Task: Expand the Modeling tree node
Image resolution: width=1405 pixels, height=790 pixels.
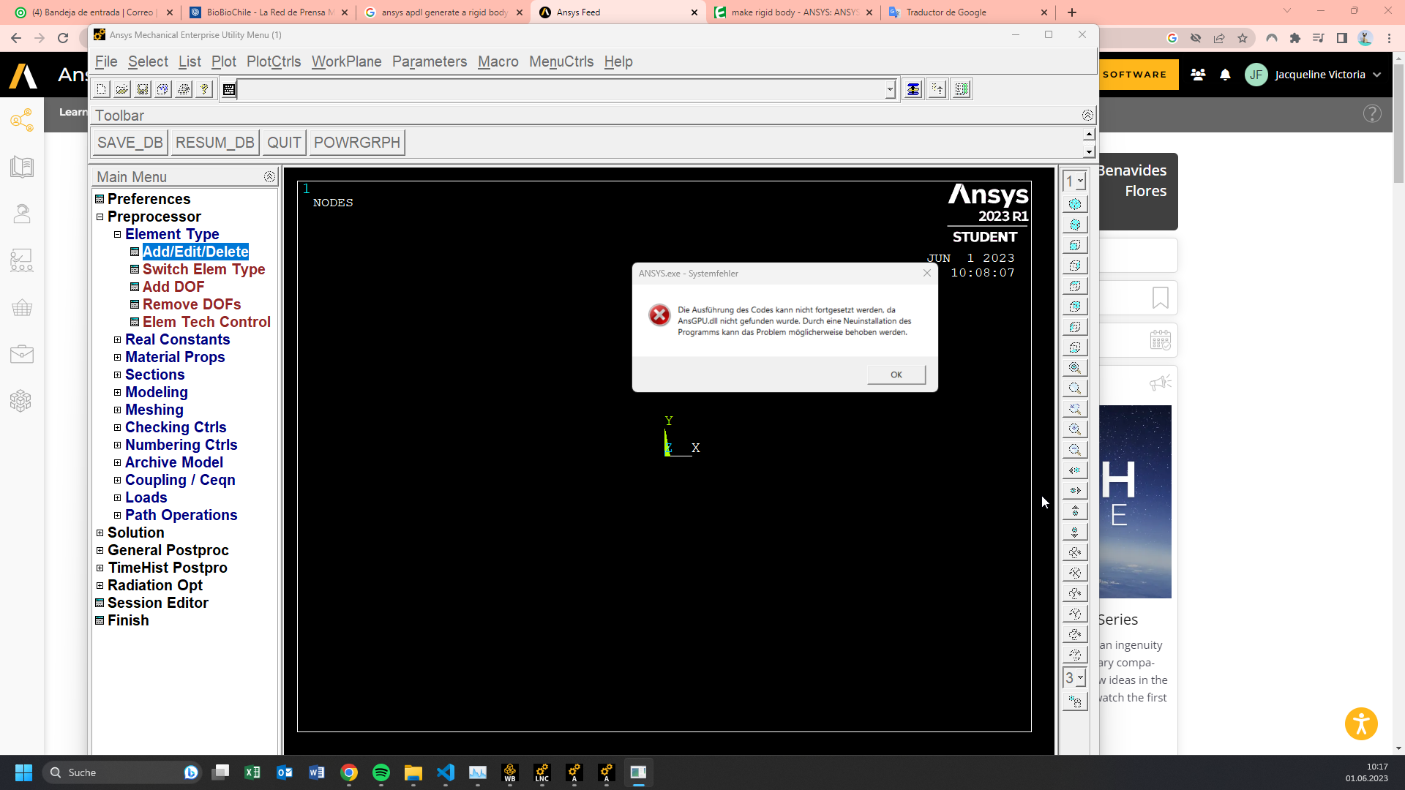Action: point(117,392)
